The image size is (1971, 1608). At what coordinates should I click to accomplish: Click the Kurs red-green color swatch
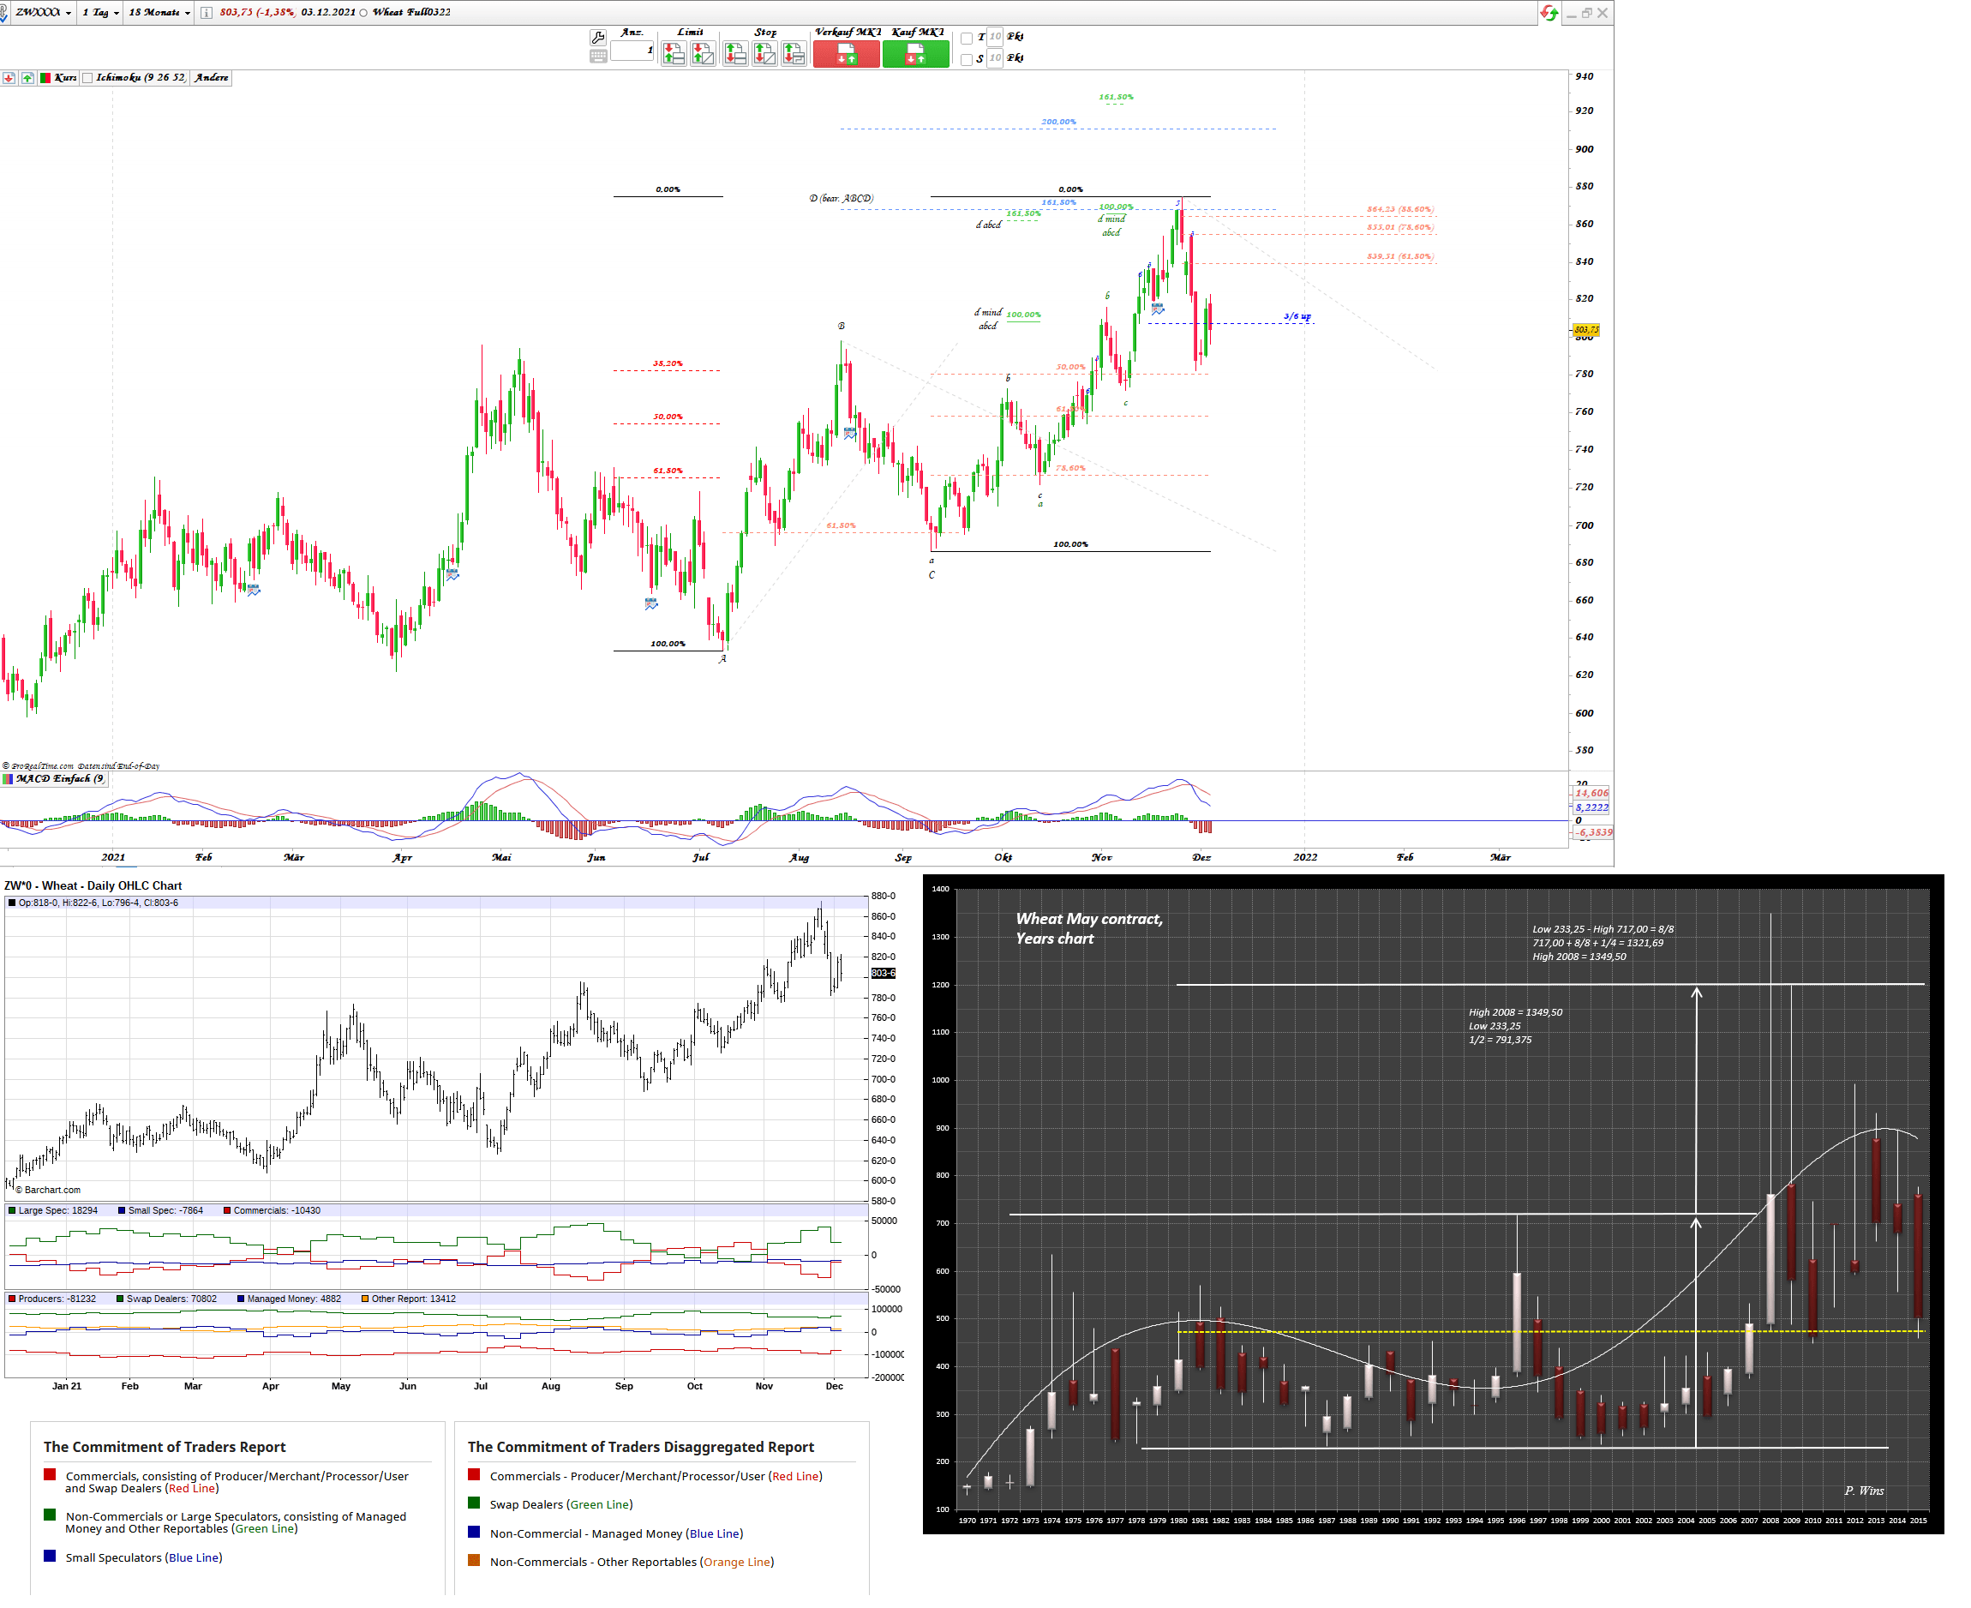pyautogui.click(x=45, y=79)
